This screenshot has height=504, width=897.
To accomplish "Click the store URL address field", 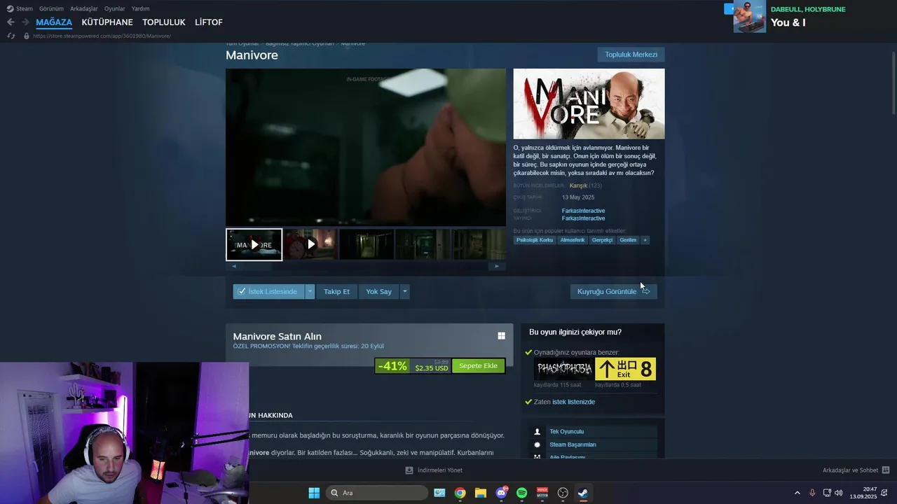I will coord(102,36).
